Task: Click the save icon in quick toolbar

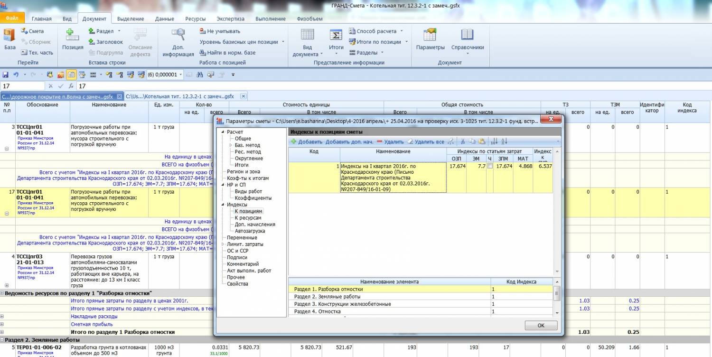Action: pyautogui.click(x=6, y=75)
